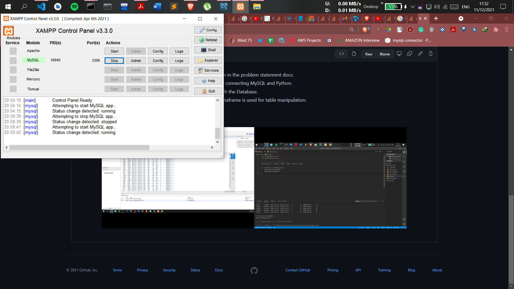Toggle the Tomcat service checkbox
Viewport: 514px width, 289px height.
pyautogui.click(x=13, y=89)
